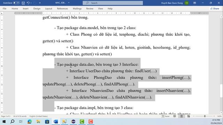
Task: Open the View tab
Action: pyautogui.click(x=100, y=8)
